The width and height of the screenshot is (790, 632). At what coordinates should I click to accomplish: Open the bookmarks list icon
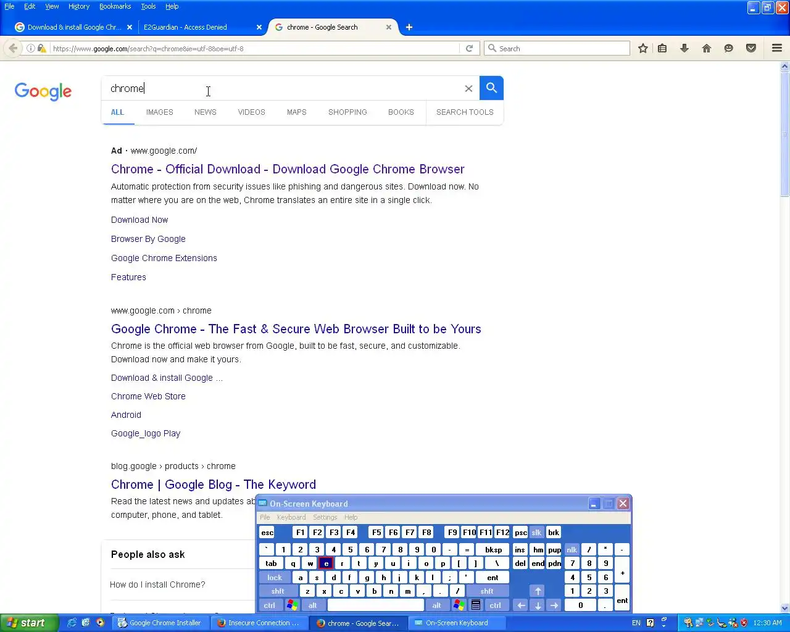pyautogui.click(x=662, y=48)
